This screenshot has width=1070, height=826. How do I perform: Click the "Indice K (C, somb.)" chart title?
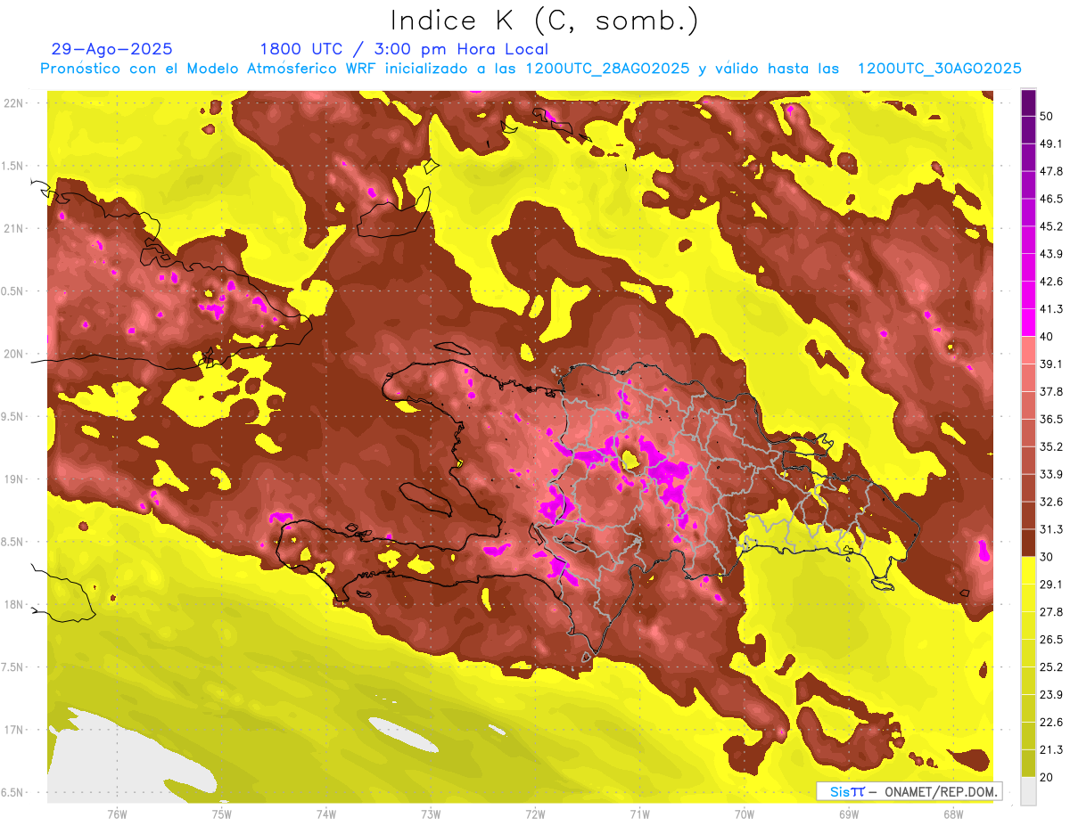pos(545,20)
